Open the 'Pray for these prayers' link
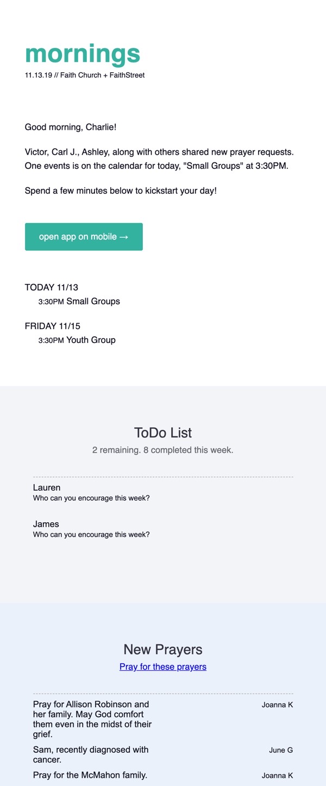The image size is (326, 786). tap(163, 667)
